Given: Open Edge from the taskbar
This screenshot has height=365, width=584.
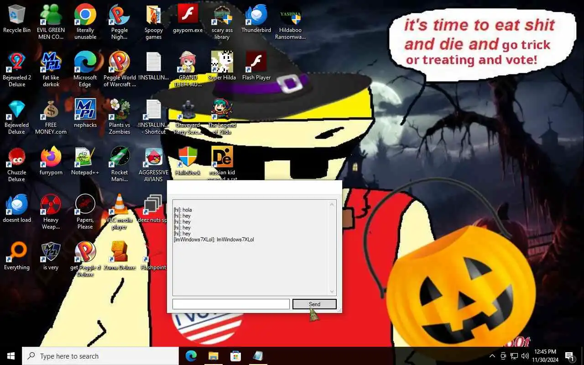Looking at the screenshot, I should tap(191, 356).
